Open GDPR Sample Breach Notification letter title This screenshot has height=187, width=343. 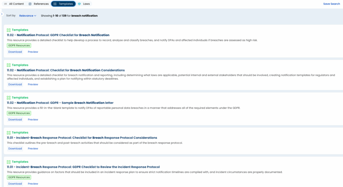[x=60, y=103]
